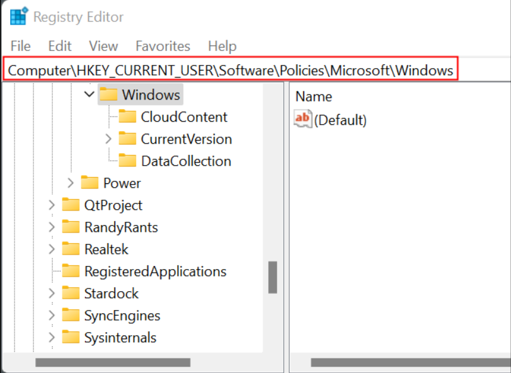Select the RandyRants key
The width and height of the screenshot is (511, 373).
pos(121,227)
